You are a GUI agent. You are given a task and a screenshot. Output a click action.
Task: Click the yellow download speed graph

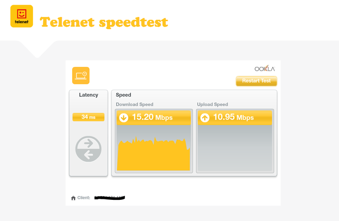click(153, 157)
